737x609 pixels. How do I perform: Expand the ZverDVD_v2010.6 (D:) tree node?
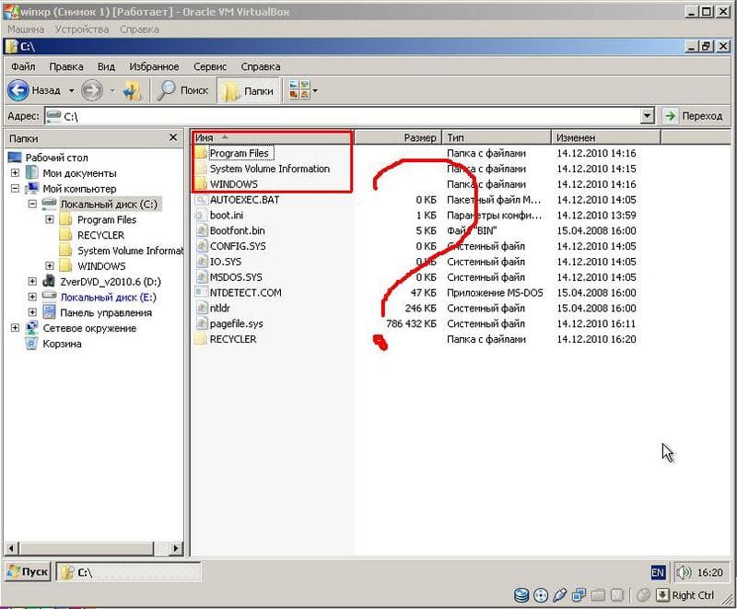[32, 282]
